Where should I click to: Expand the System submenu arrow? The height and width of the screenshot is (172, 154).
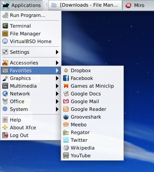(x=57, y=109)
